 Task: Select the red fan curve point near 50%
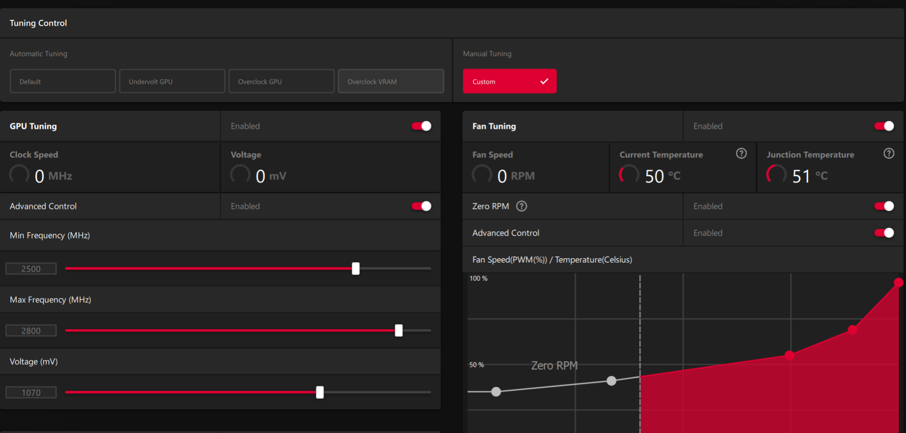[789, 355]
